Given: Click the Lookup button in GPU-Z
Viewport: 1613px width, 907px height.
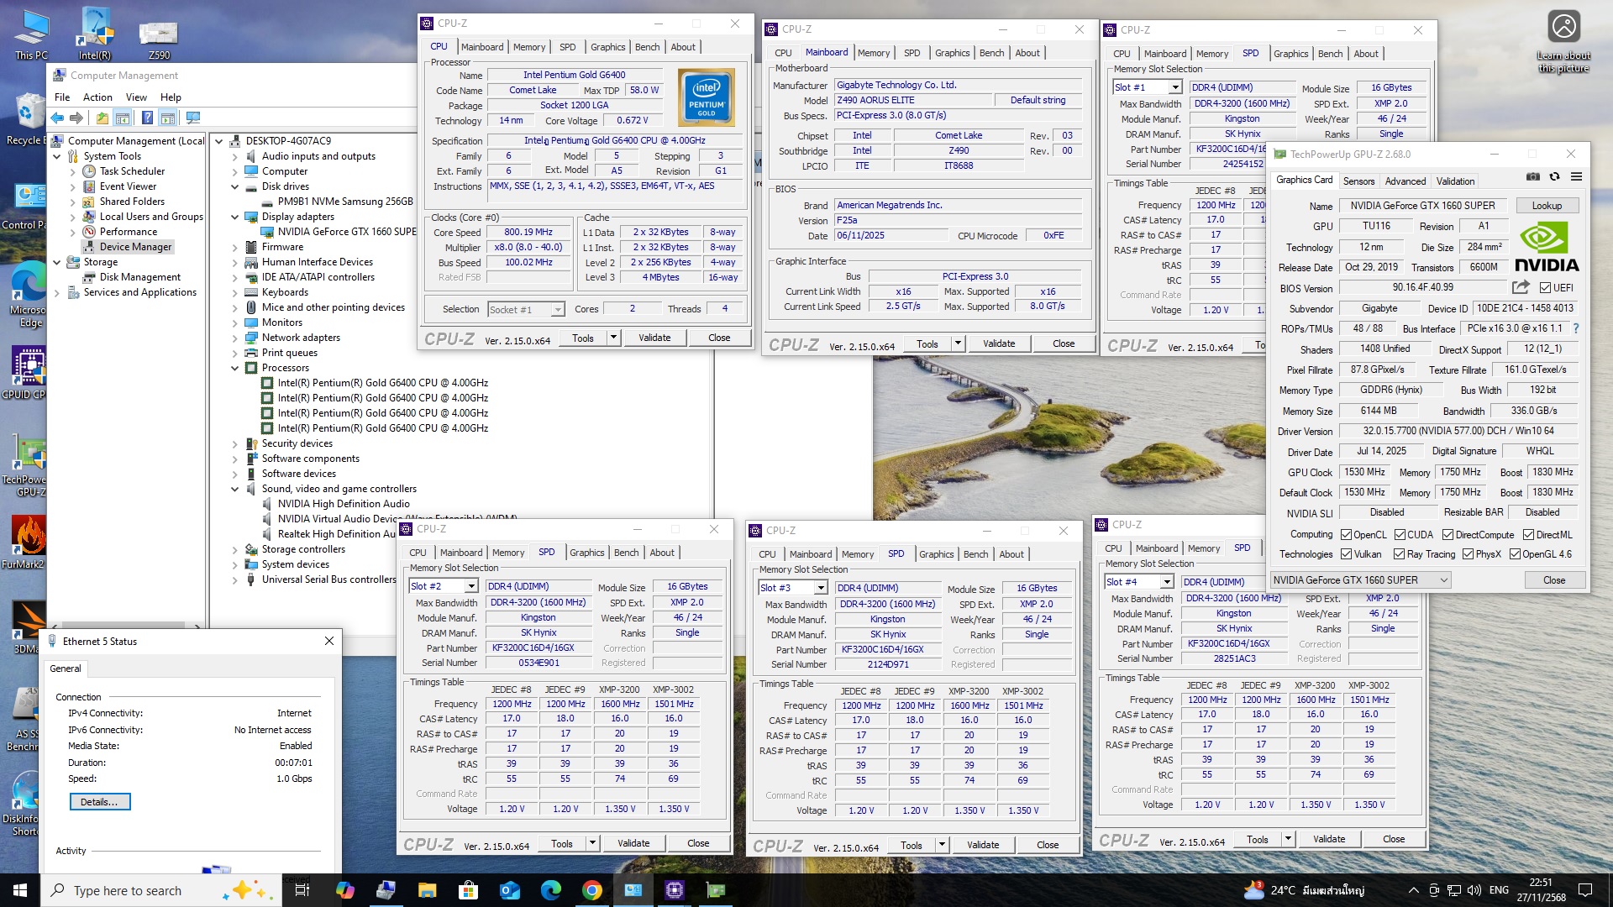Looking at the screenshot, I should (x=1547, y=206).
